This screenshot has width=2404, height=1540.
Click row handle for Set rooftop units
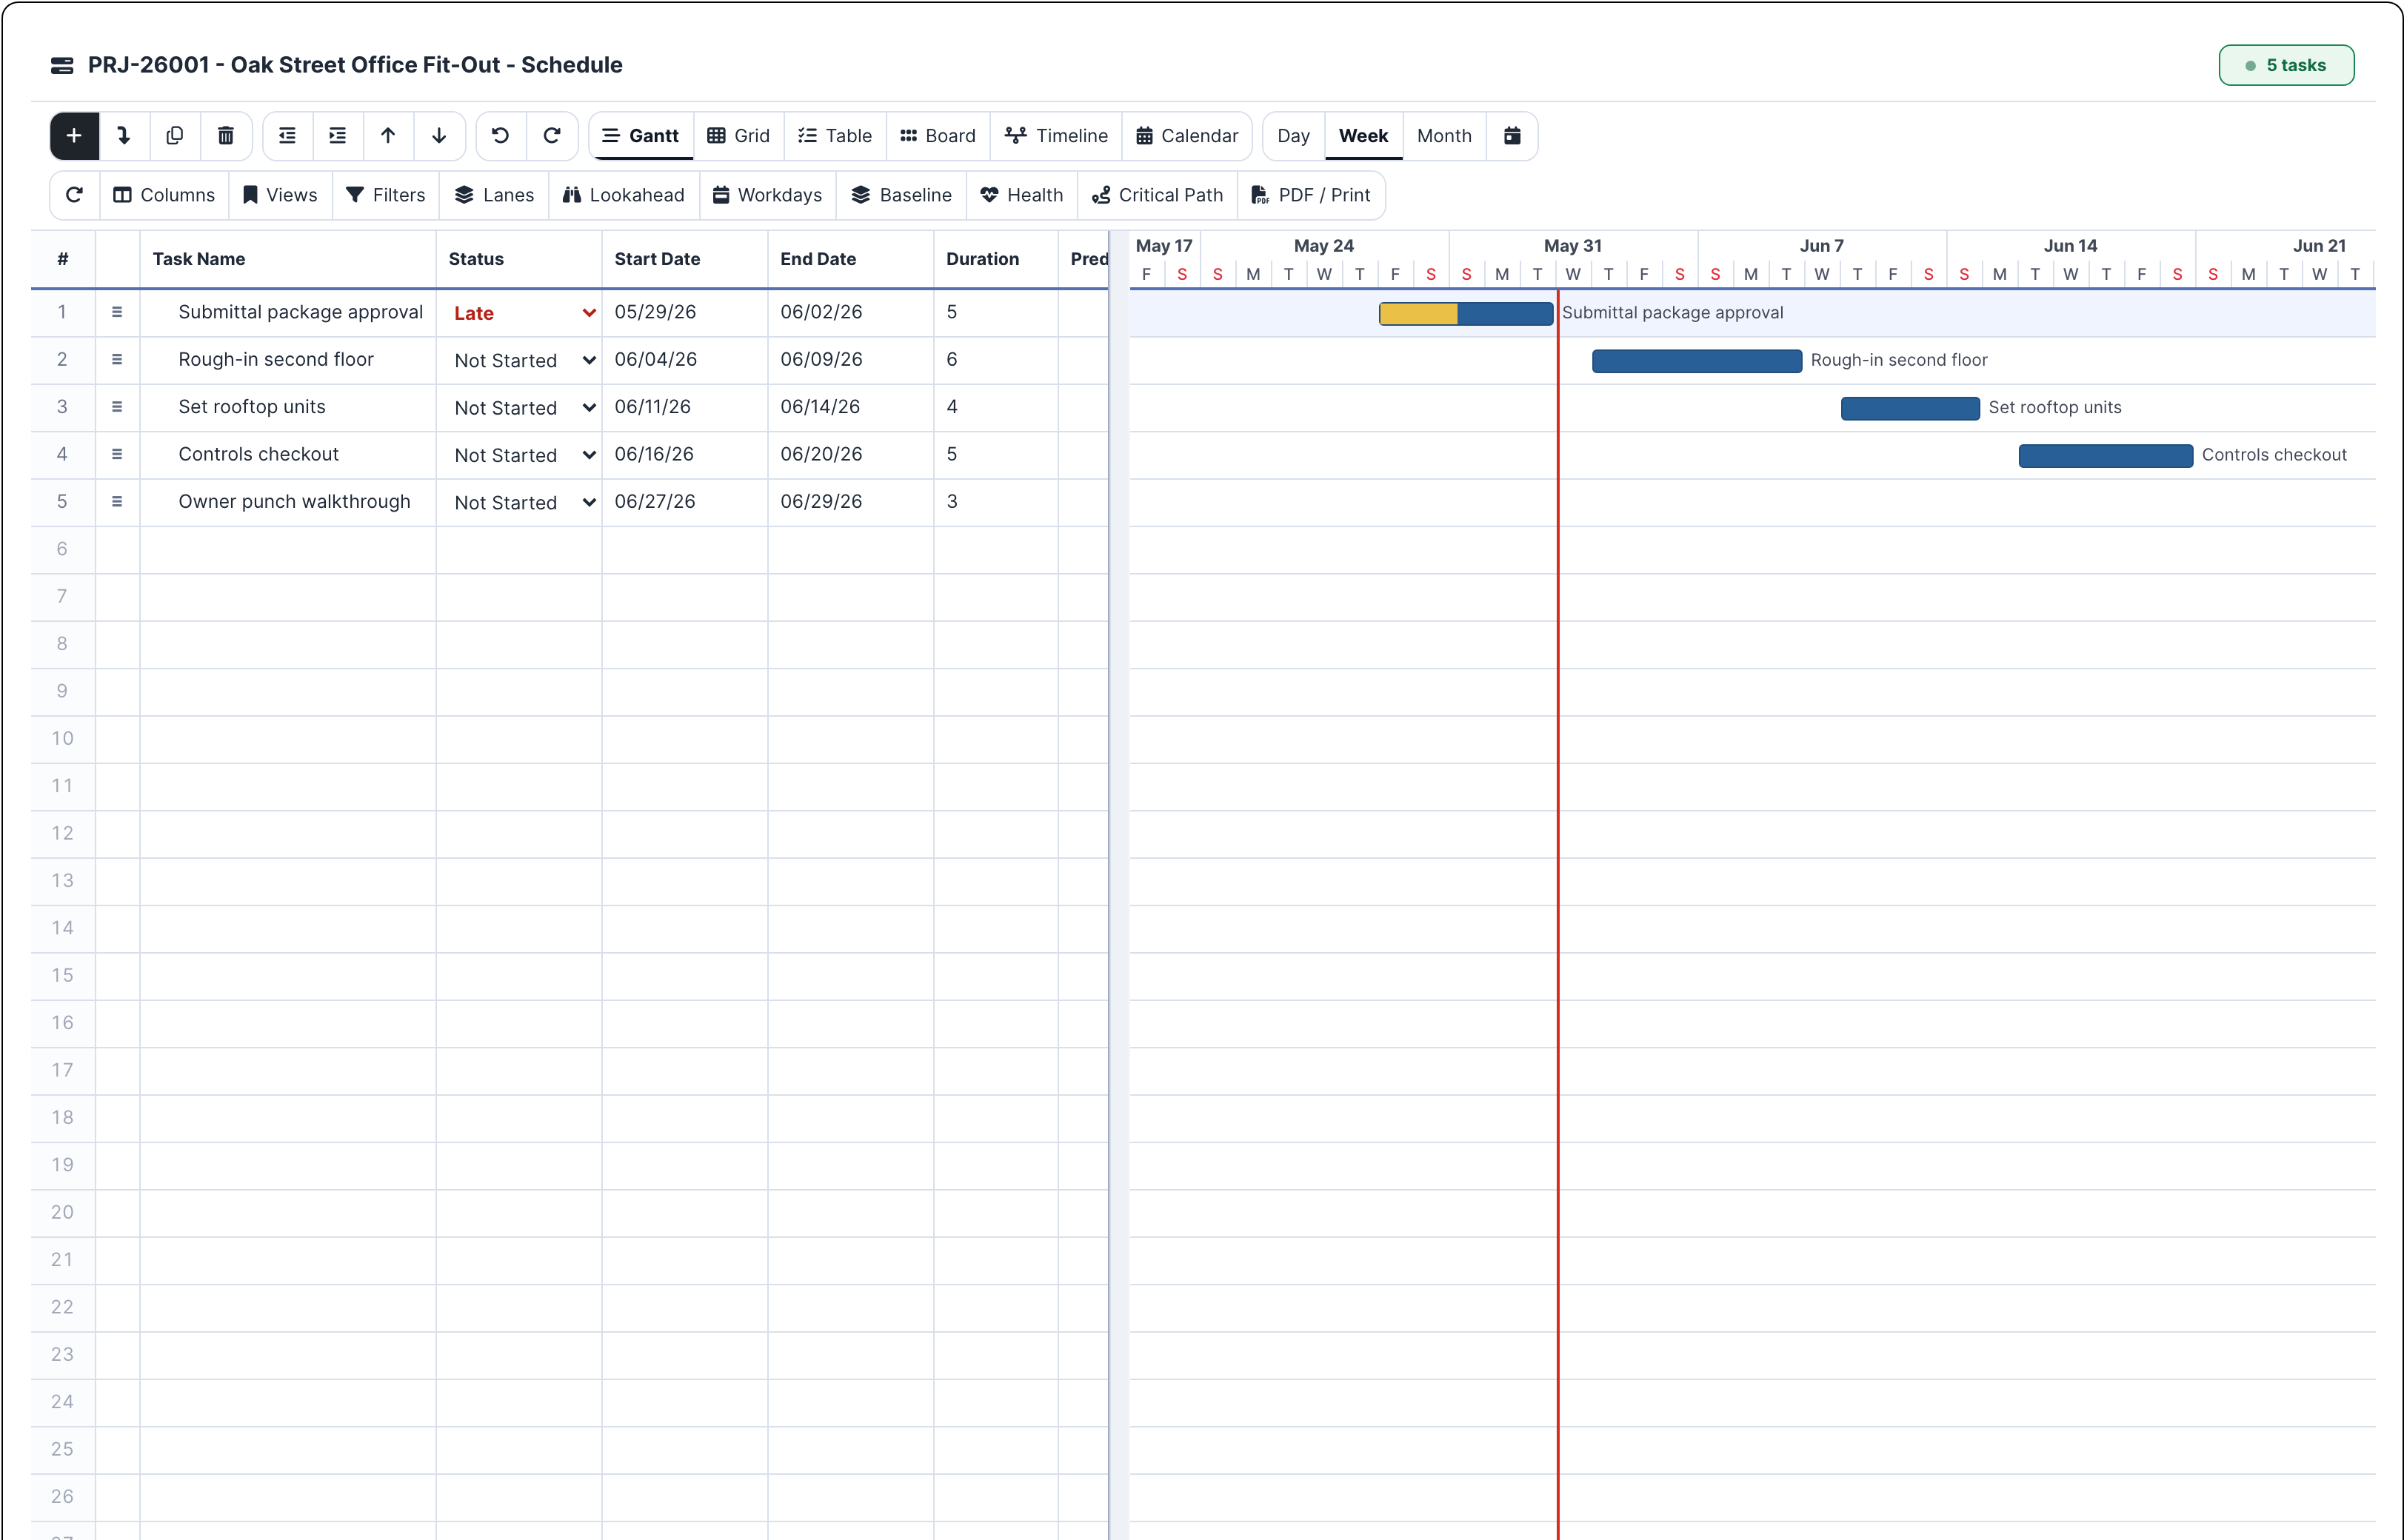point(117,407)
